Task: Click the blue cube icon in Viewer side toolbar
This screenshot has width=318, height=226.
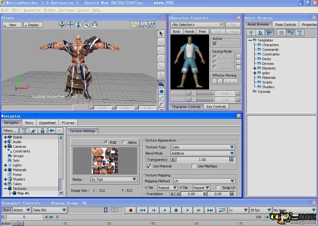Action: 161,91
